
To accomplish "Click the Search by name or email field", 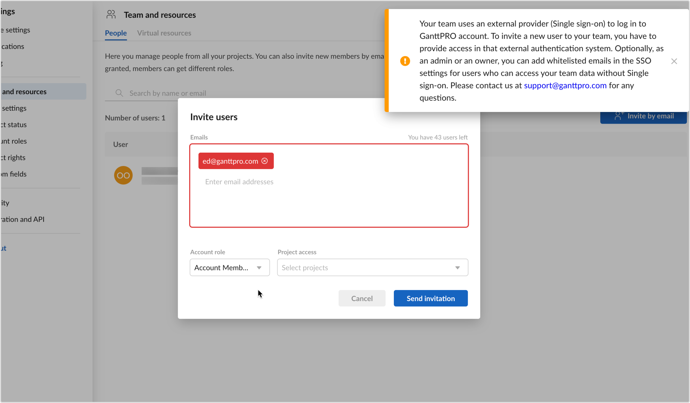I will [167, 93].
